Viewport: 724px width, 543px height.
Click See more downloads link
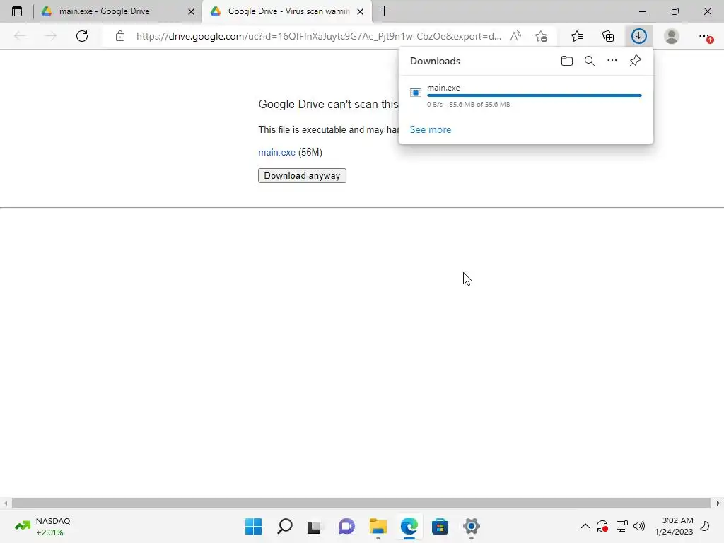(x=431, y=130)
